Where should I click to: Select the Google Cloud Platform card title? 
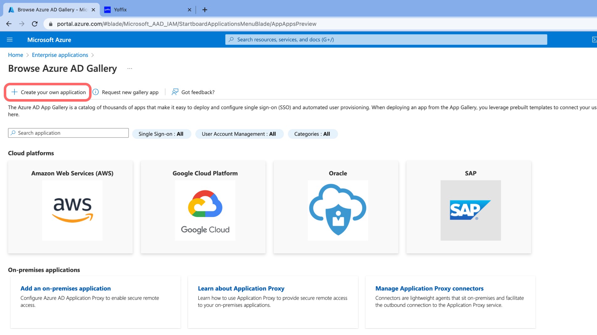[205, 173]
